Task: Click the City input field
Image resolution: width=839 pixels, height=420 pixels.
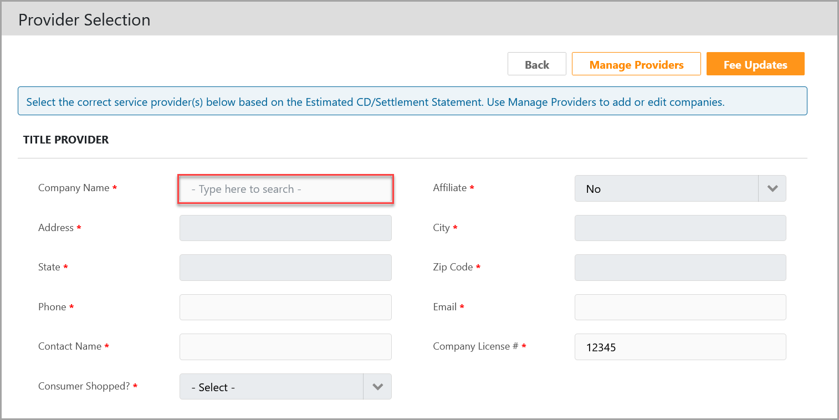Action: (x=680, y=228)
